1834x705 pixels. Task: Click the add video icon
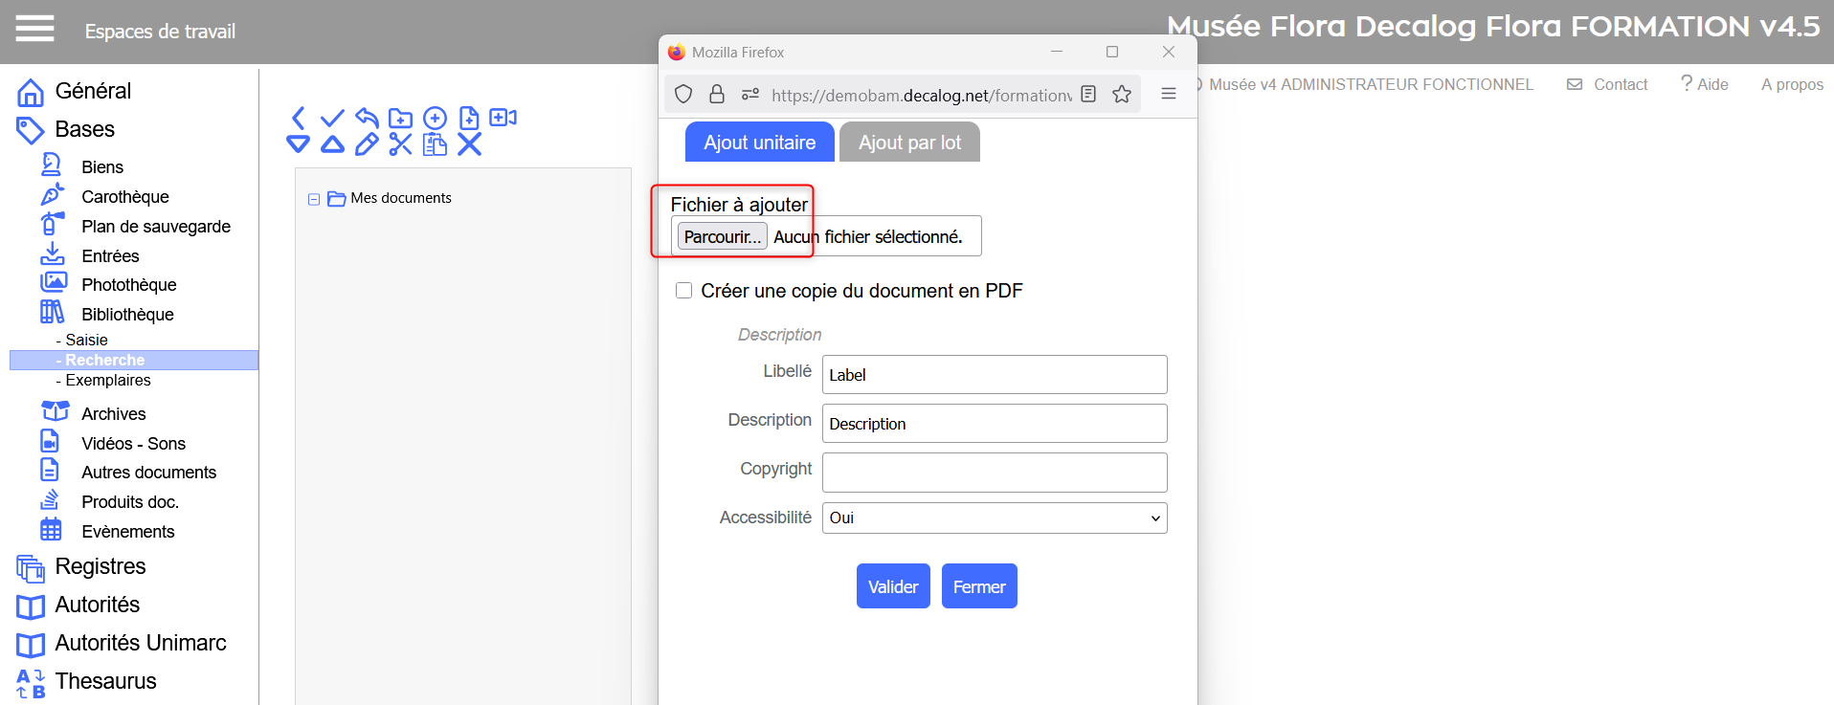(x=503, y=118)
